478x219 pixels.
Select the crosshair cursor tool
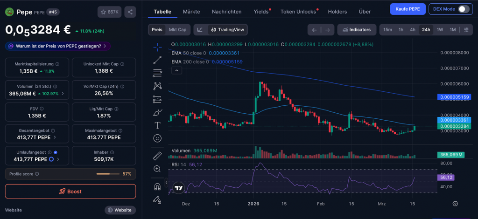pos(157,46)
